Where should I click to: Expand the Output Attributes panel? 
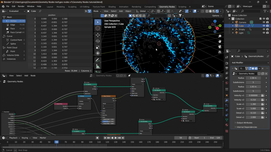244,123
